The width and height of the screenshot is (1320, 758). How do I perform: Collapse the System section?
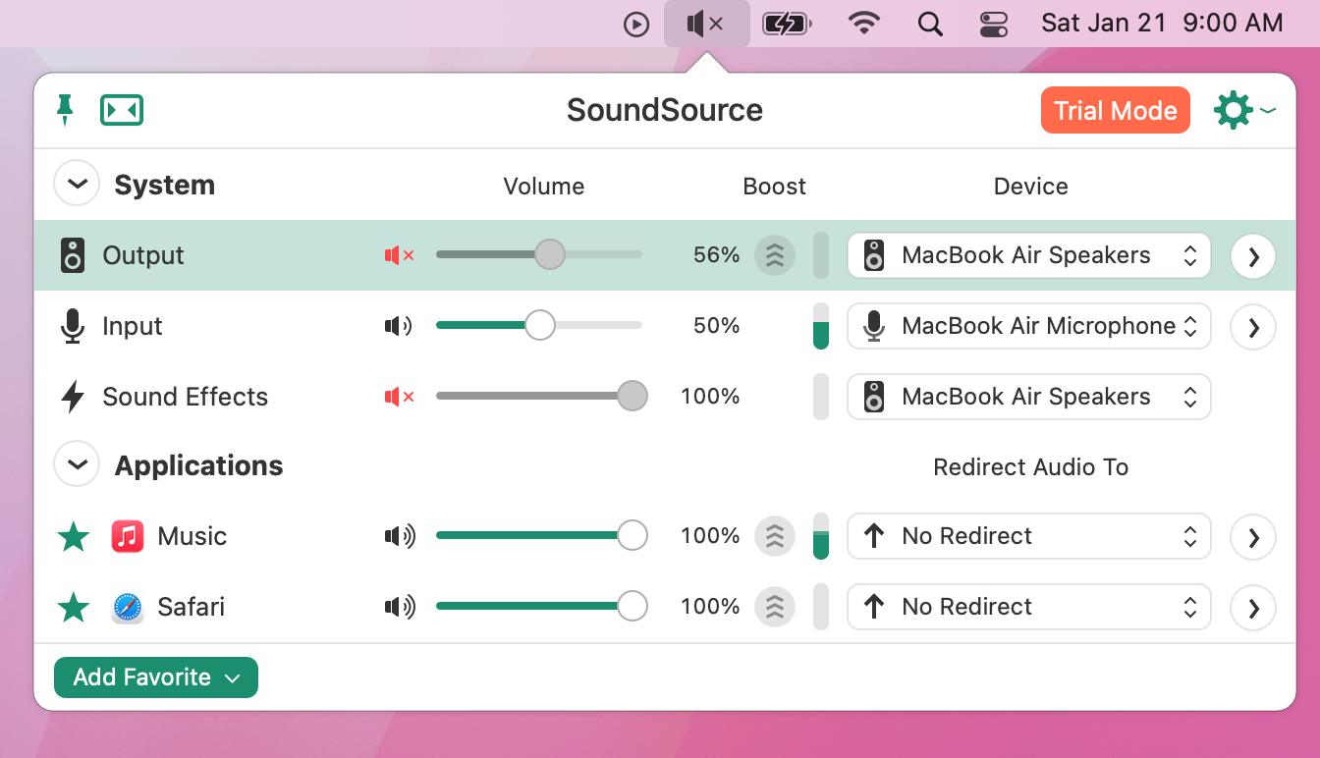point(77,184)
